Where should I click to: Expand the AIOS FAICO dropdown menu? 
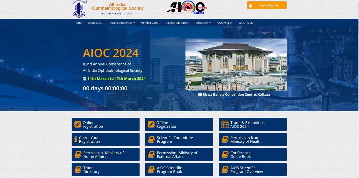[248, 23]
